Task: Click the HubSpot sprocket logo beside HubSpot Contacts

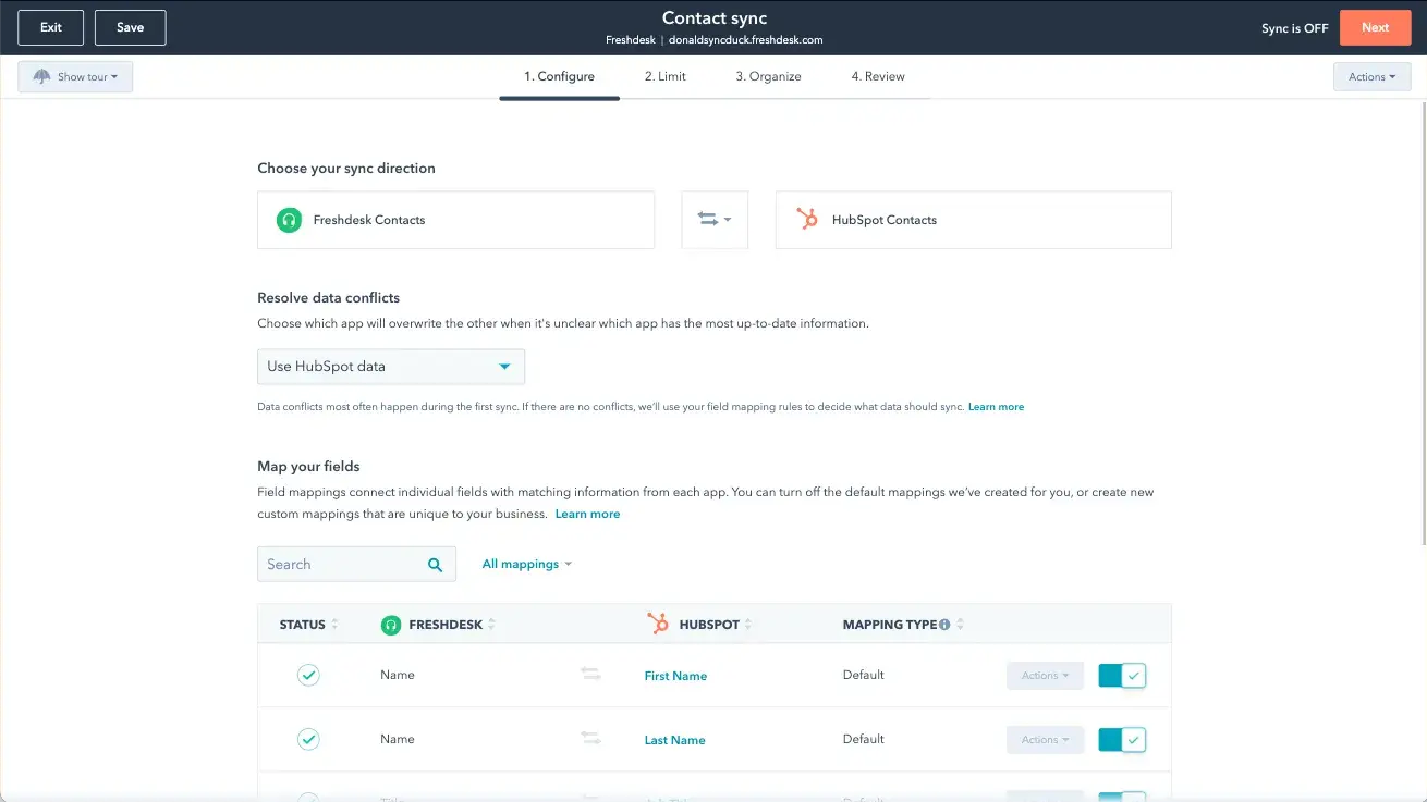Action: pyautogui.click(x=807, y=219)
